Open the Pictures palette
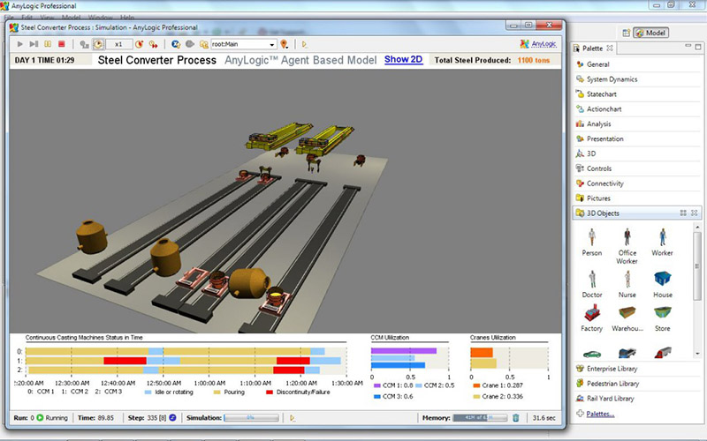Screen dimensions: 707x441 click(x=636, y=198)
